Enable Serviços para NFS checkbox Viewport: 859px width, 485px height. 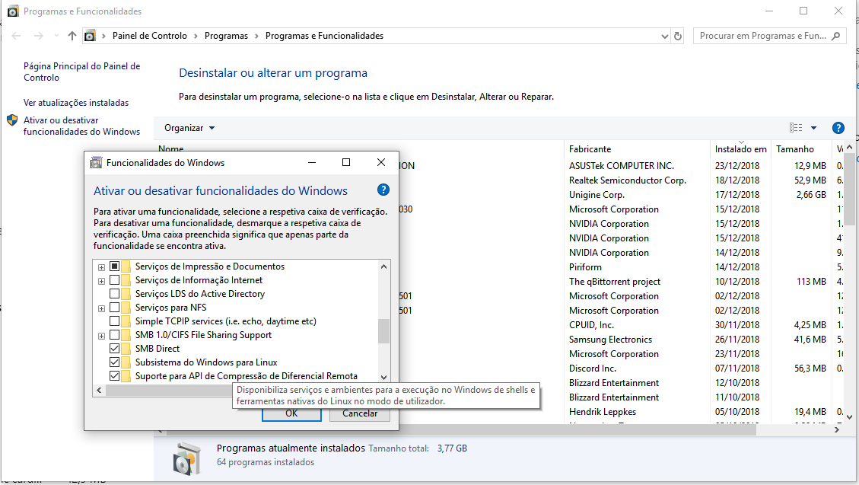point(114,308)
